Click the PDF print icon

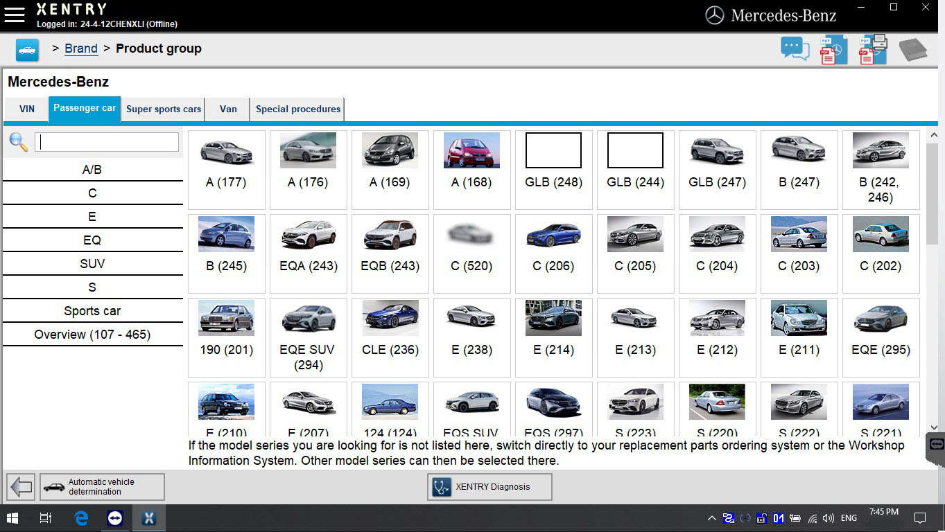[873, 50]
